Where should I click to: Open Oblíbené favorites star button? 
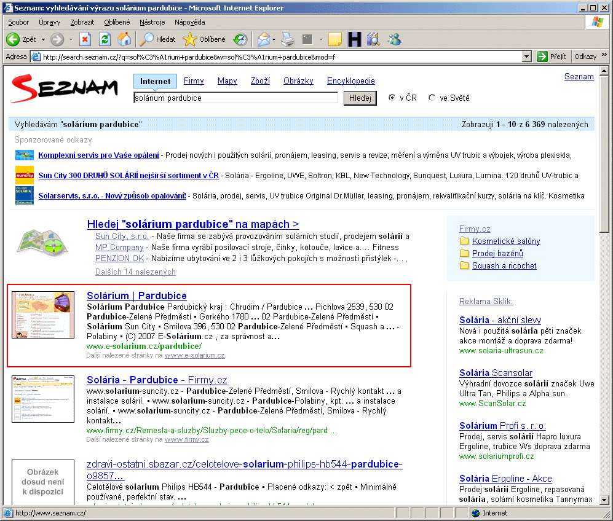204,39
